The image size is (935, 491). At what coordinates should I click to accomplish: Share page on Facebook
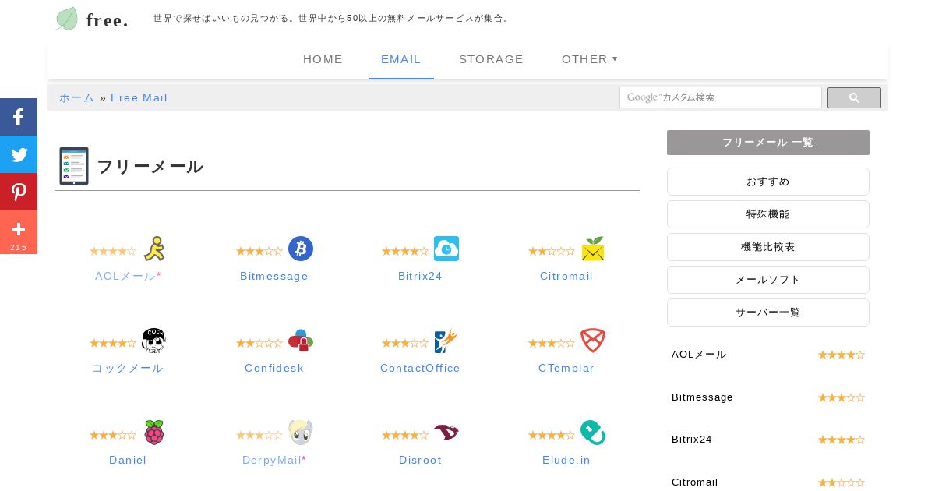click(x=19, y=117)
